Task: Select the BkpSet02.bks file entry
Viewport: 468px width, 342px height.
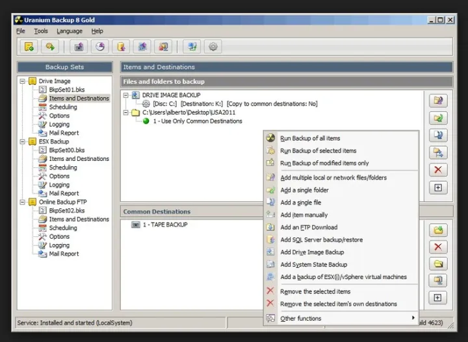Action: 67,211
